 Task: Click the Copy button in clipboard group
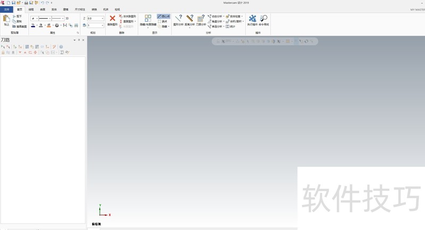(17, 21)
